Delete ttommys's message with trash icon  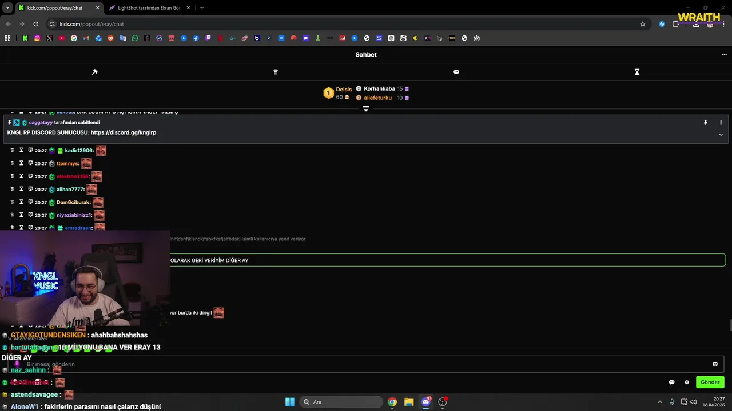[12, 163]
